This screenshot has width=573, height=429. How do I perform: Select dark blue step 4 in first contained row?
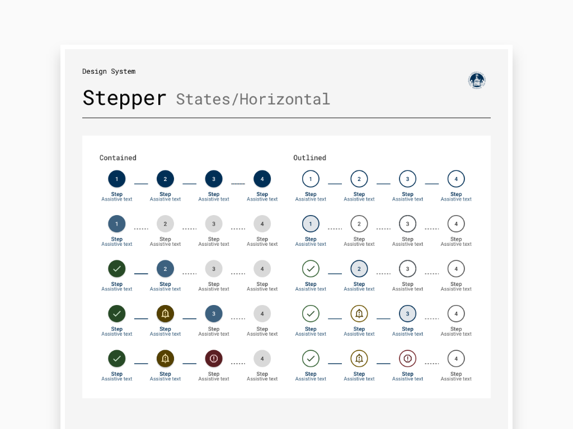click(x=262, y=179)
